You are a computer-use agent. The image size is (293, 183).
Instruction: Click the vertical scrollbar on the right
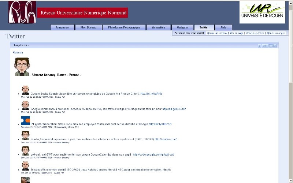click(x=290, y=110)
